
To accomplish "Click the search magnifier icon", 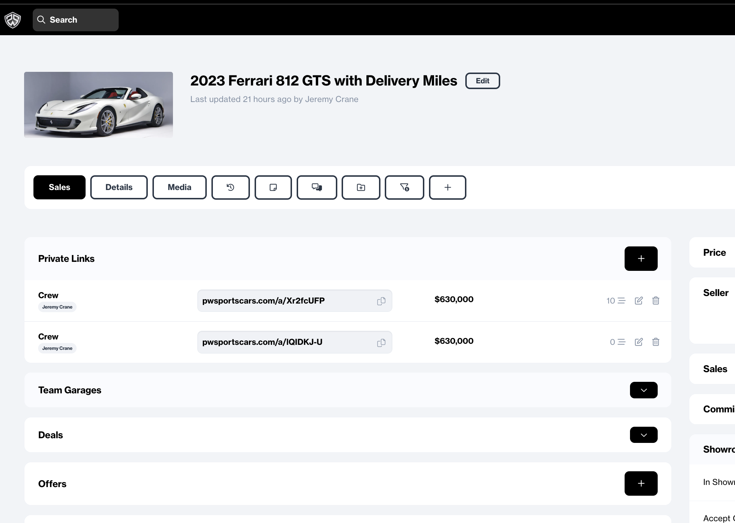I will tap(41, 20).
